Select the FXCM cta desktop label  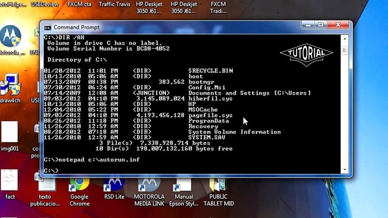click(79, 4)
